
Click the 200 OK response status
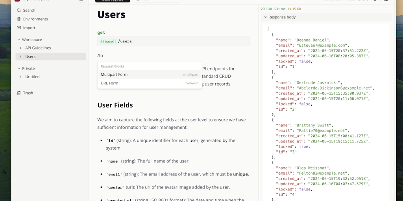pyautogui.click(x=266, y=9)
